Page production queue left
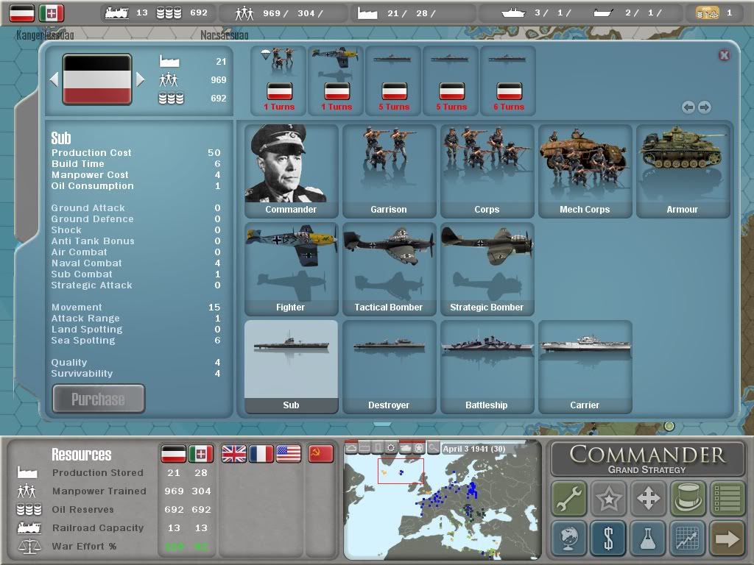The image size is (754, 565). pos(688,107)
